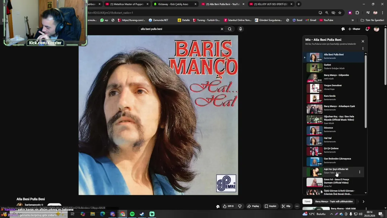
Task: Open Mix playlist options three-dot menu
Action: (x=363, y=48)
